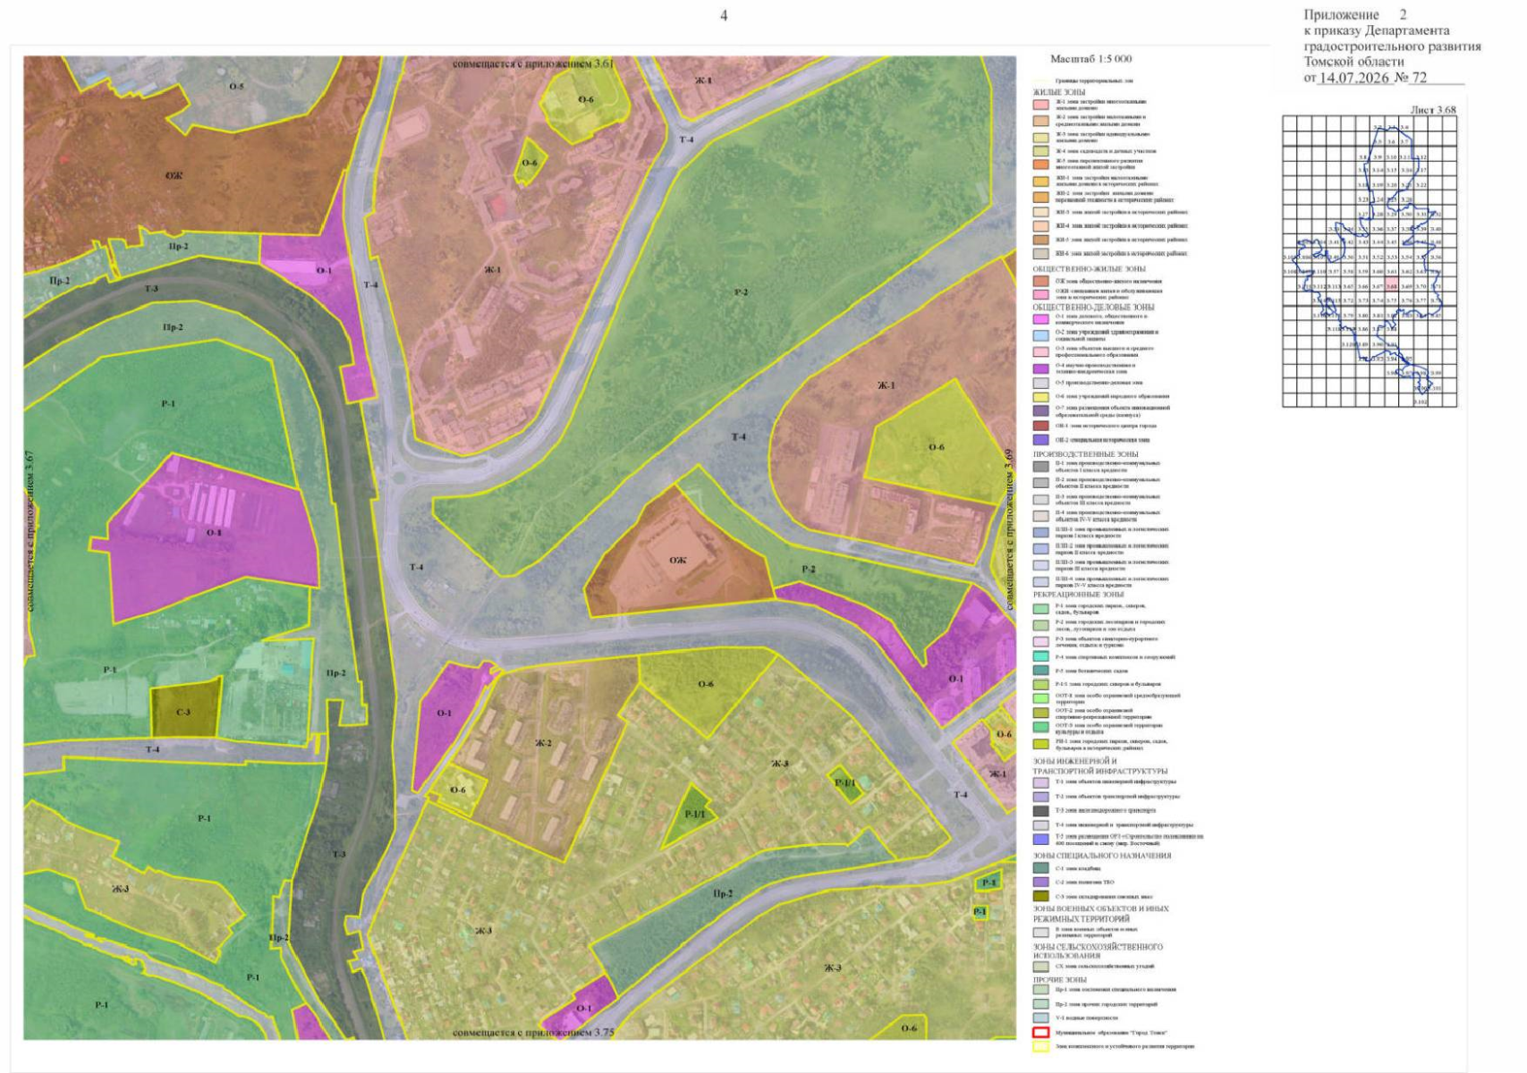Click the ООТ-1 bright green legend swatch

click(1040, 698)
